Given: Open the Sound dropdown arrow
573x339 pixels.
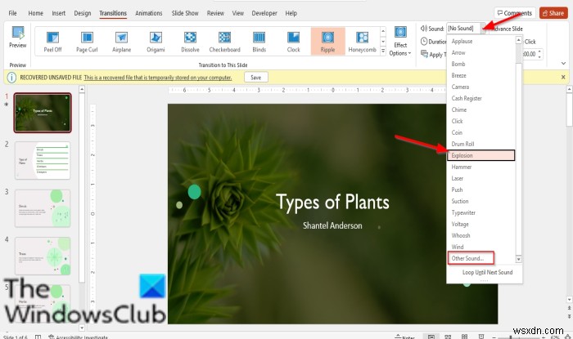Looking at the screenshot, I should (x=483, y=29).
